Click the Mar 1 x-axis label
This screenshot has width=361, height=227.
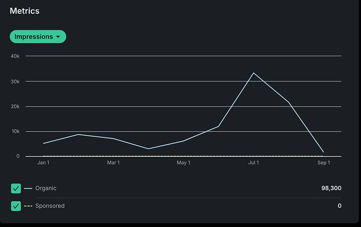click(x=114, y=163)
